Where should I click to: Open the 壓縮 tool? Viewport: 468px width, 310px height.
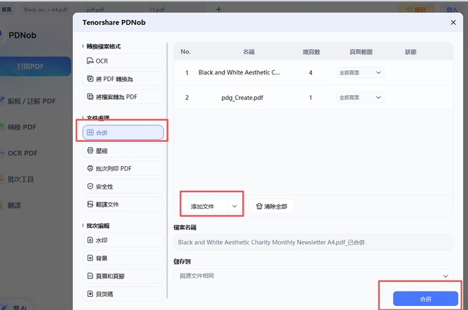pyautogui.click(x=123, y=150)
